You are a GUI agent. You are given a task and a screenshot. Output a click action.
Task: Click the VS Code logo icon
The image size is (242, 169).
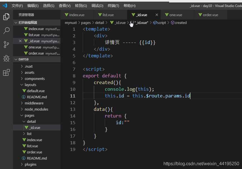coord(5,6)
